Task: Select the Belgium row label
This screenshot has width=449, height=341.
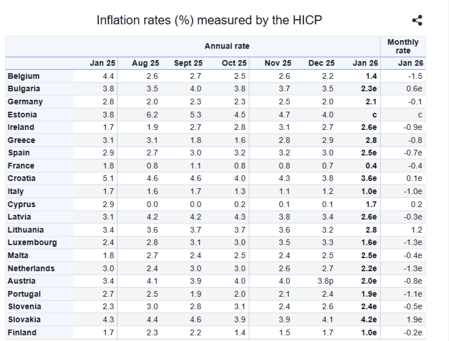Action: [24, 76]
